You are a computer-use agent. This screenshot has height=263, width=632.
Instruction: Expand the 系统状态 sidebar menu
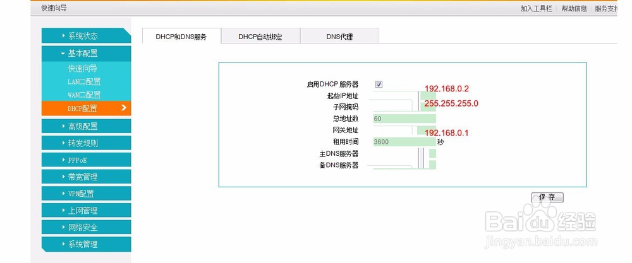86,36
